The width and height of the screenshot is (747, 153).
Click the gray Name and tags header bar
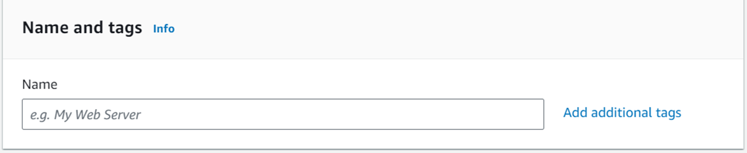[x=373, y=29]
